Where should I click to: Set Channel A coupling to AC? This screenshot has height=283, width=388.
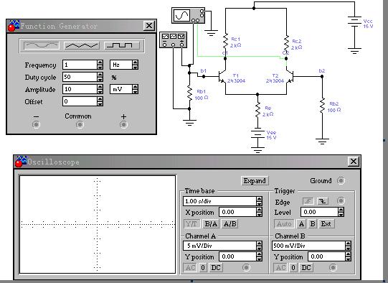click(190, 268)
